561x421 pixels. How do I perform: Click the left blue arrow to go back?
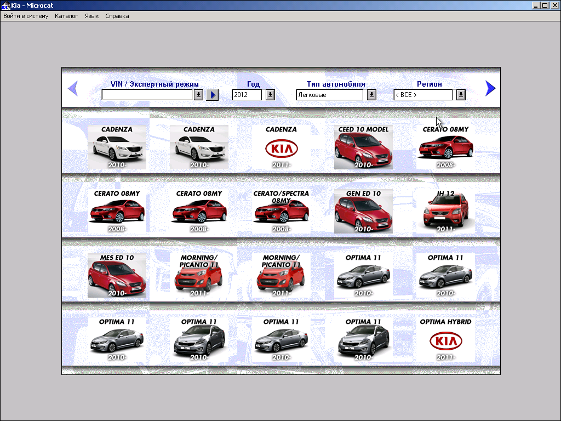click(x=73, y=88)
